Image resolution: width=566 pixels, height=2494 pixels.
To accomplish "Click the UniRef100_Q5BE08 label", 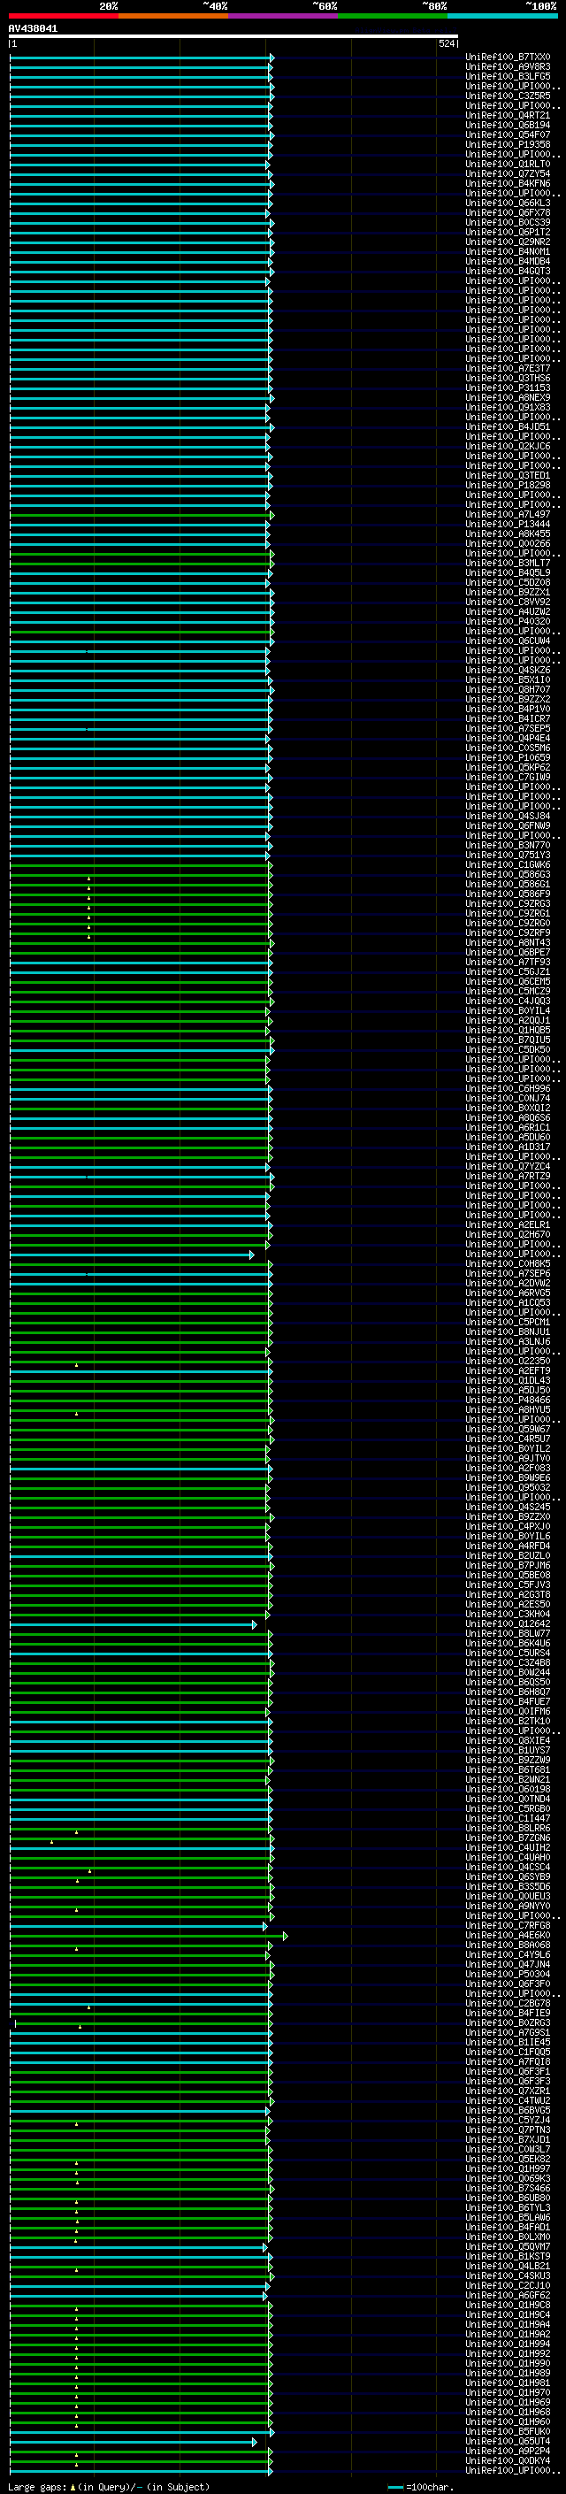I will [508, 1575].
